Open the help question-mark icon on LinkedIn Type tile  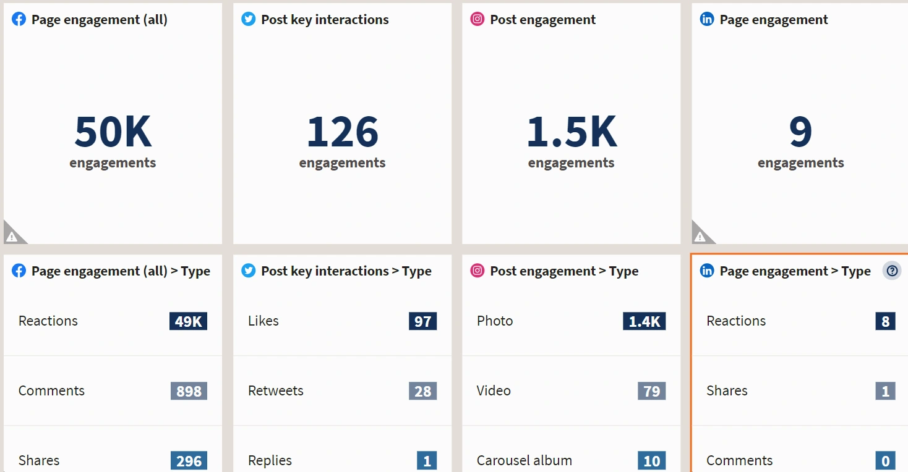pos(892,271)
